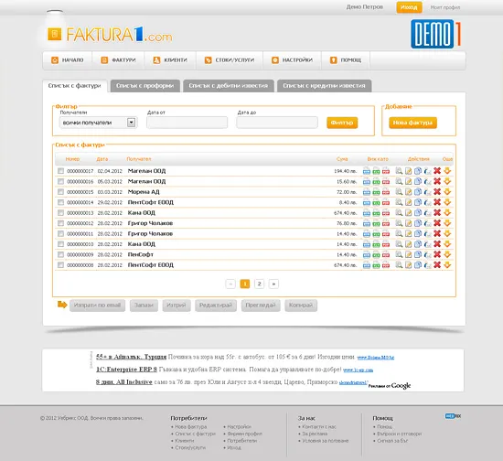Open the СТОКИ/УСЛУГИ menu item
The width and height of the screenshot is (503, 461).
click(230, 60)
